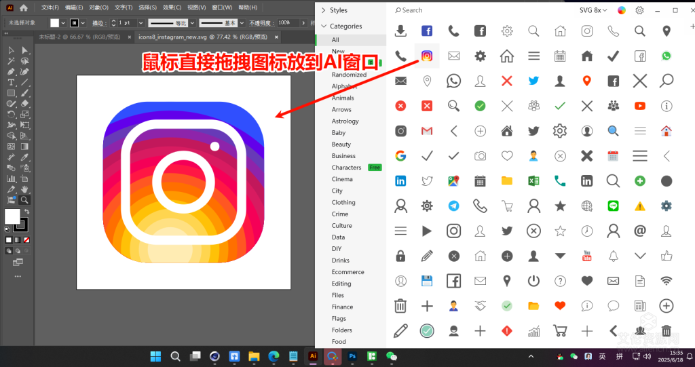Image resolution: width=695 pixels, height=367 pixels.
Task: Open the 文件(F) menu
Action: 50,7
